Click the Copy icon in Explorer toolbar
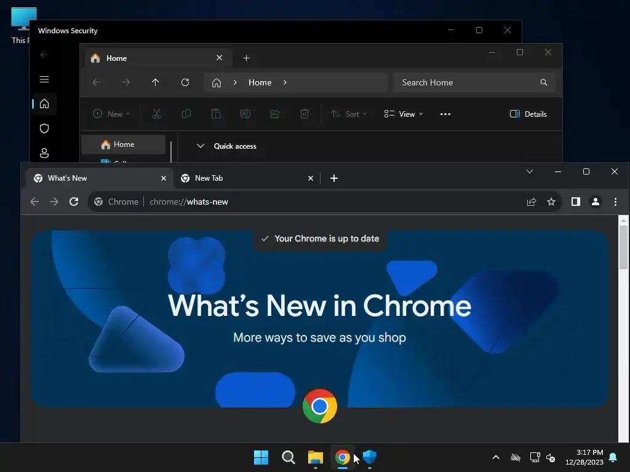 [x=186, y=114]
